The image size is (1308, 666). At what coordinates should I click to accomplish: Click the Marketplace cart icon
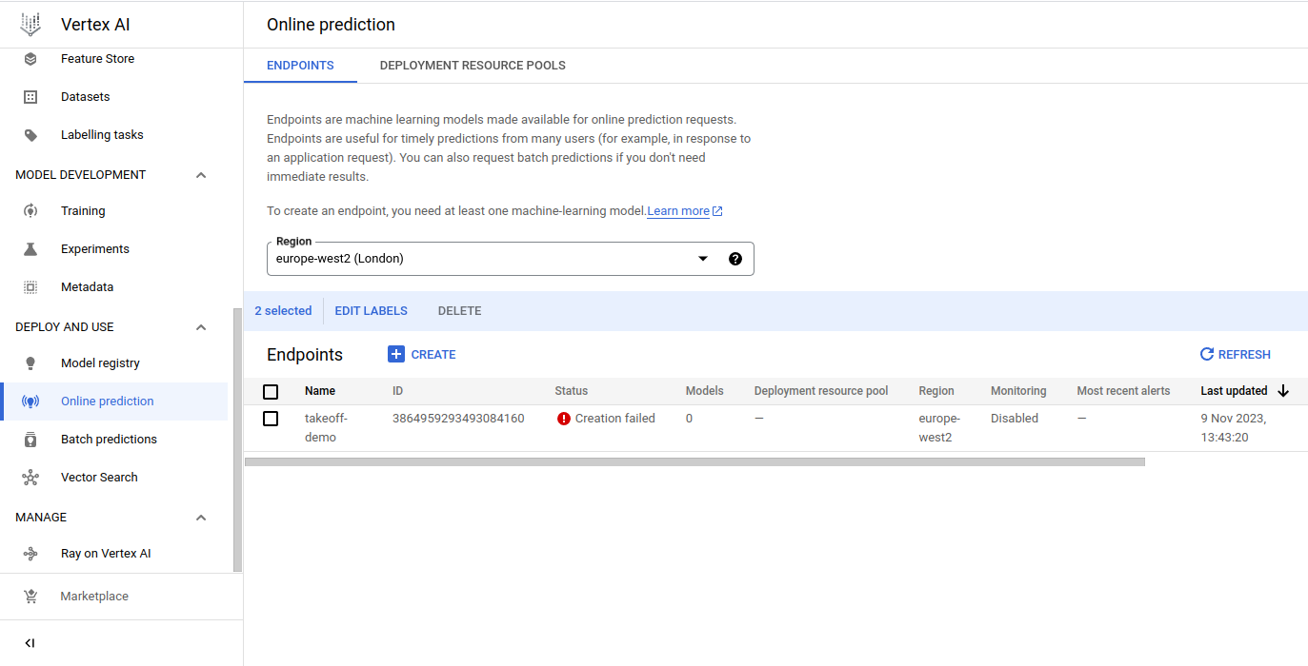(x=30, y=597)
